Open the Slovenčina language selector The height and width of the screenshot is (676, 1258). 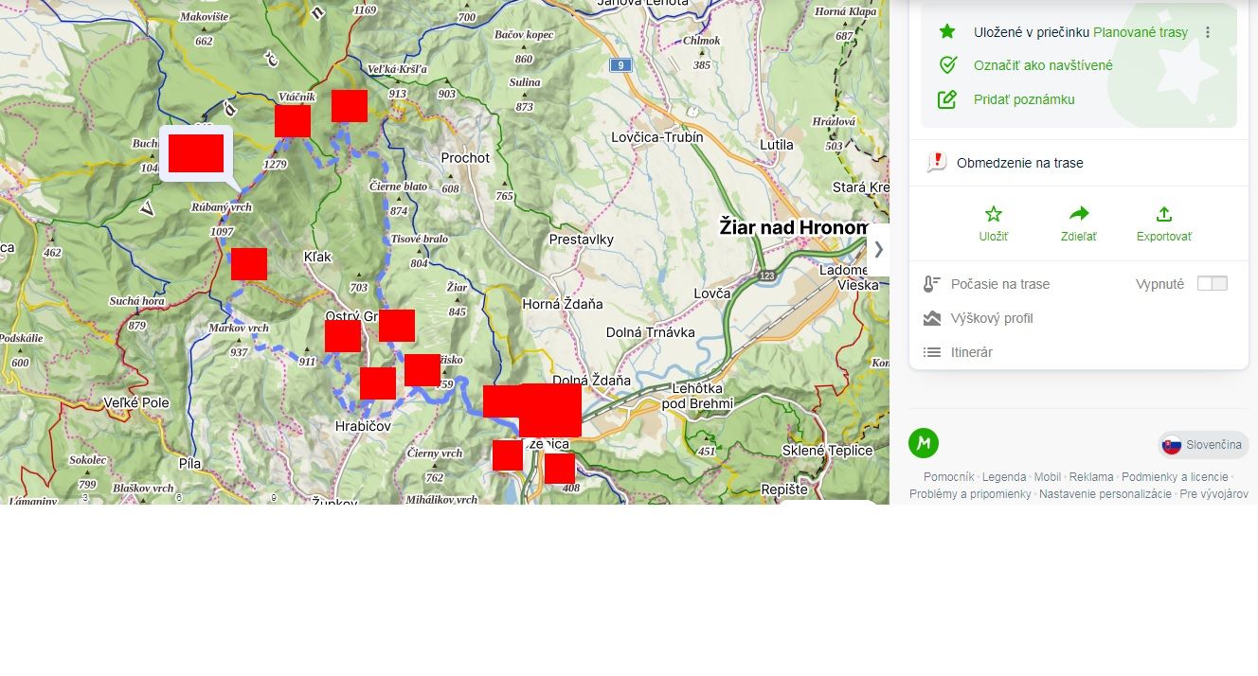point(1203,445)
